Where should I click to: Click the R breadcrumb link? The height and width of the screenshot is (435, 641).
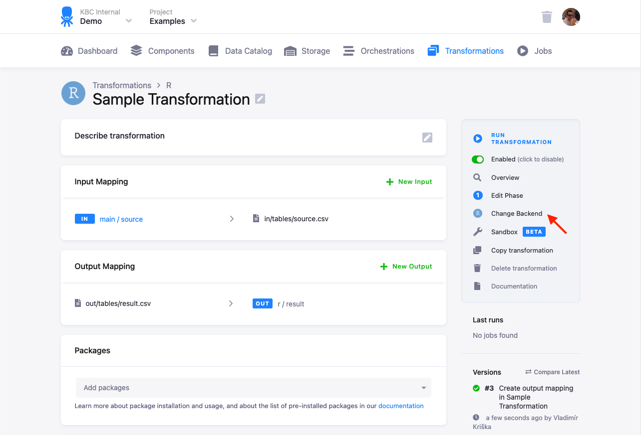click(169, 85)
